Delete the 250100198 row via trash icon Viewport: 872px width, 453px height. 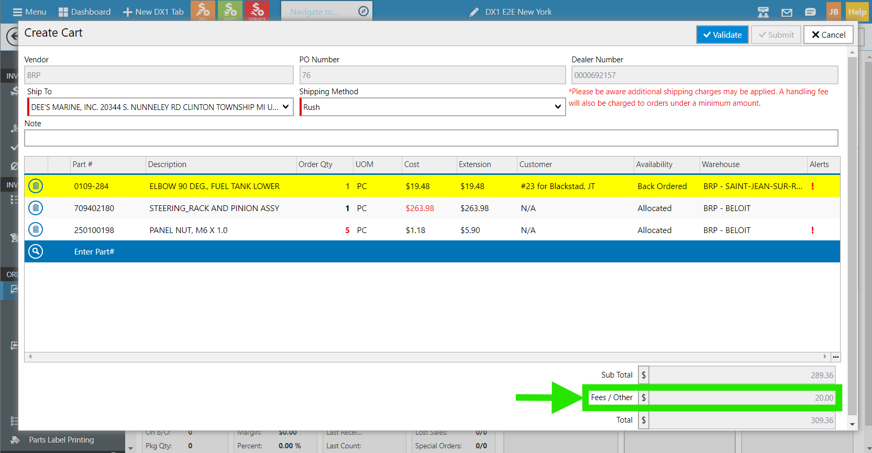coord(36,229)
